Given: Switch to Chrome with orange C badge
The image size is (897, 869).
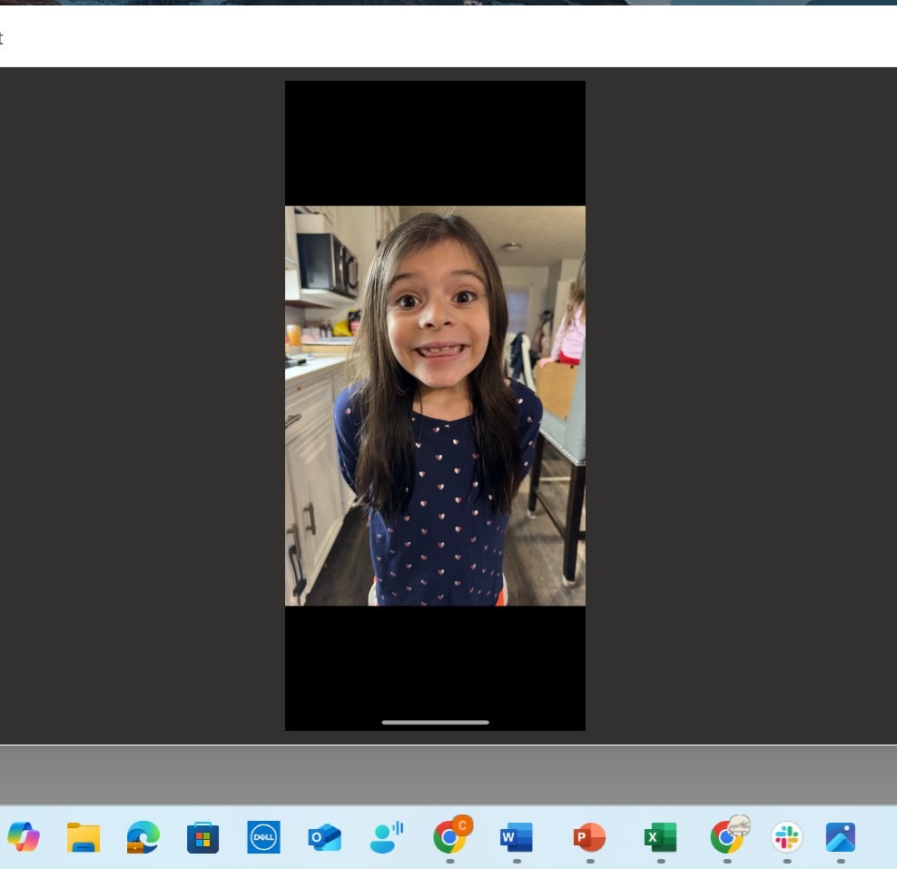Looking at the screenshot, I should [x=449, y=836].
